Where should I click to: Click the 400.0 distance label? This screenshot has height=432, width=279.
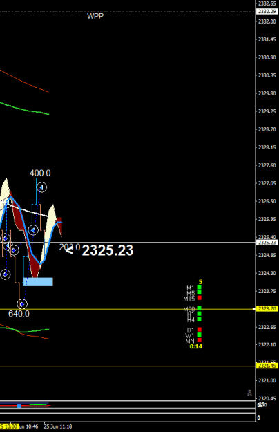40,173
